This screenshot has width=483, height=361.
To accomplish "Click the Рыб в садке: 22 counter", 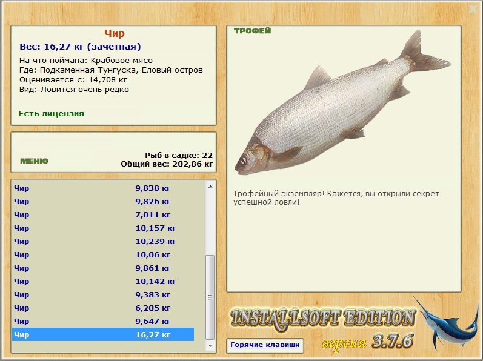I will 179,156.
